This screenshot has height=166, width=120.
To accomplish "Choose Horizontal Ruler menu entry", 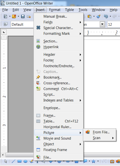I will pyautogui.click(x=59, y=127).
